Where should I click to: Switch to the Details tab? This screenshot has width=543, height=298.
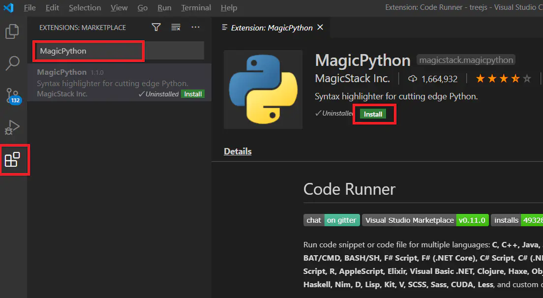tap(238, 151)
